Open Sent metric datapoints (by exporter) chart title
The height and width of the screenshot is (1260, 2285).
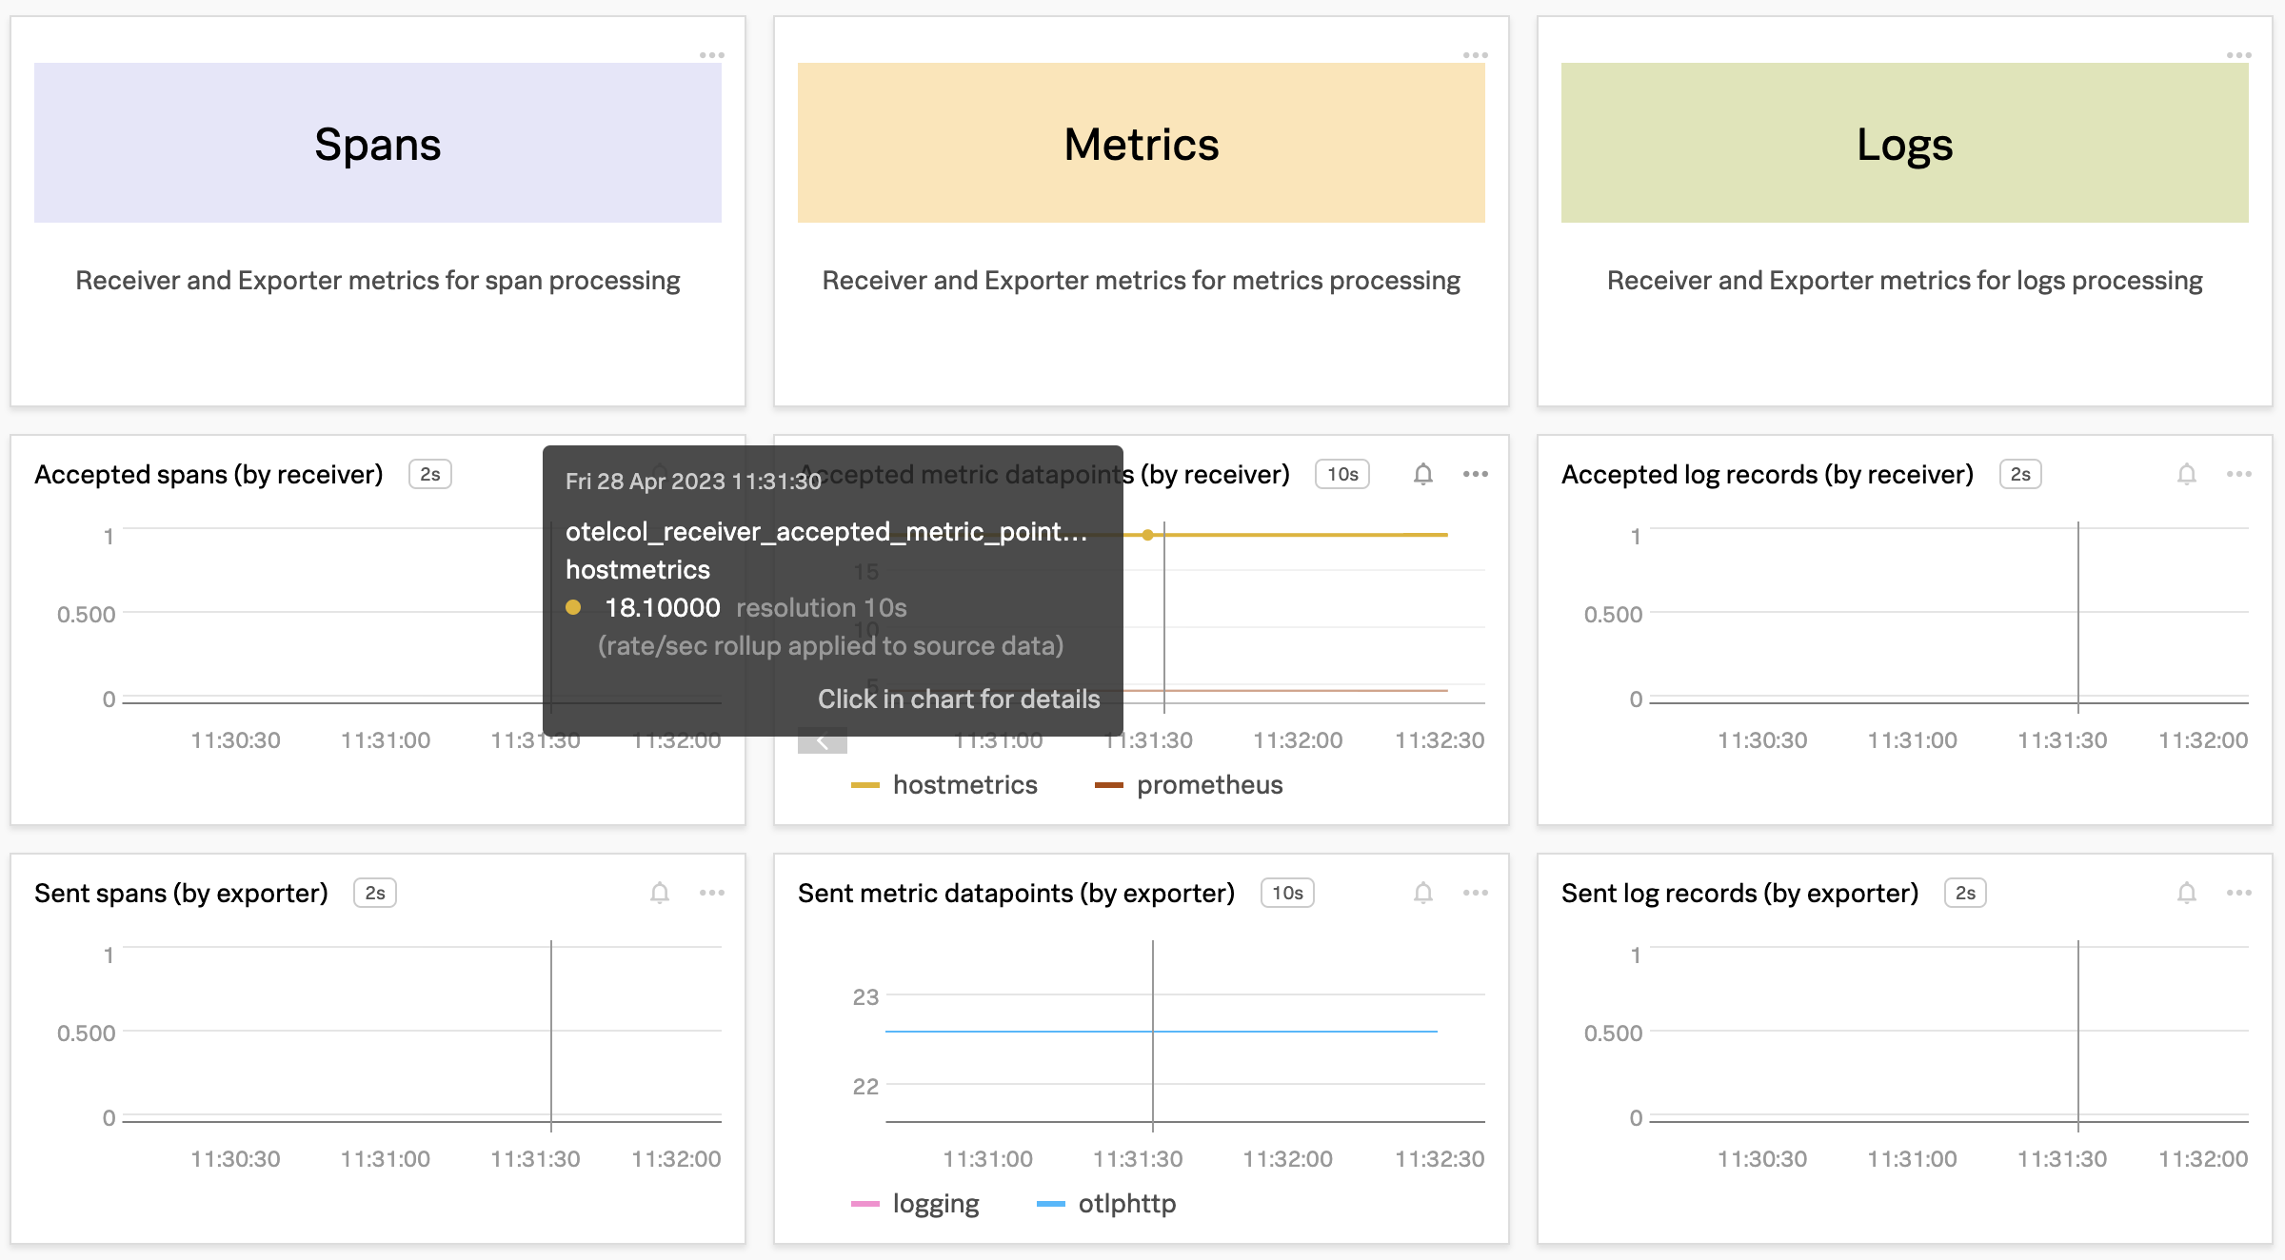coord(1015,893)
